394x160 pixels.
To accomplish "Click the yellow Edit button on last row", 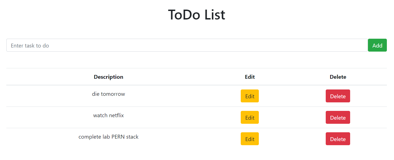I will point(250,139).
